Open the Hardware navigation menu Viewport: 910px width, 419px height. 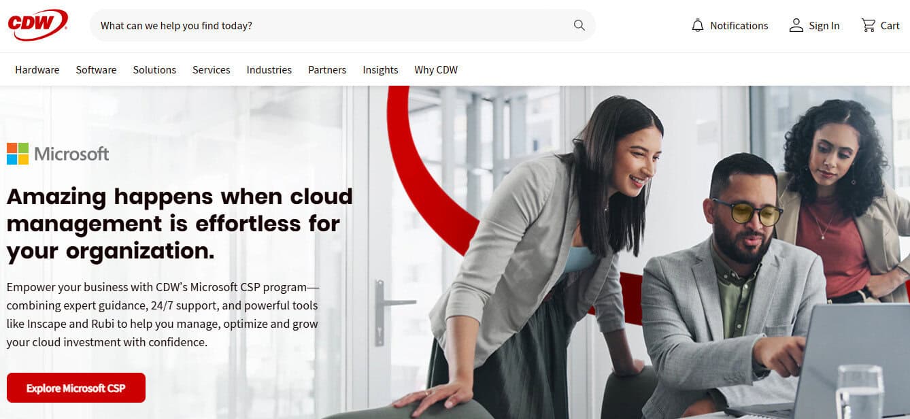(x=37, y=69)
